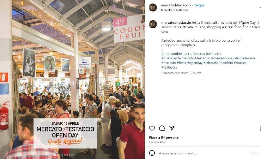
Task: Open the mercatoditestaccio username in header
Action: (176, 5)
